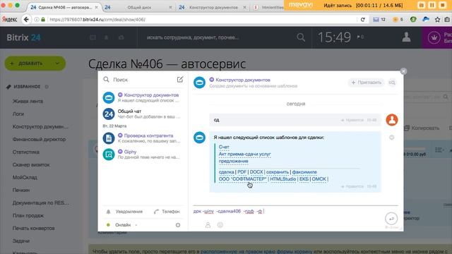Bookmark page with star icon

tap(437, 20)
